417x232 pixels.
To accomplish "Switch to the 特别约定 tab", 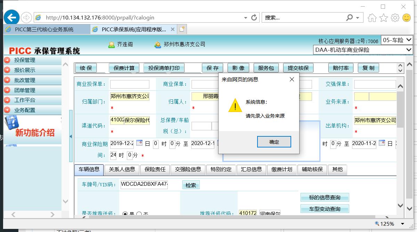I will click(x=221, y=169).
